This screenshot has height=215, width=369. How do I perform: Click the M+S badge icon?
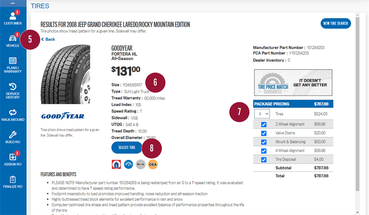click(x=141, y=164)
